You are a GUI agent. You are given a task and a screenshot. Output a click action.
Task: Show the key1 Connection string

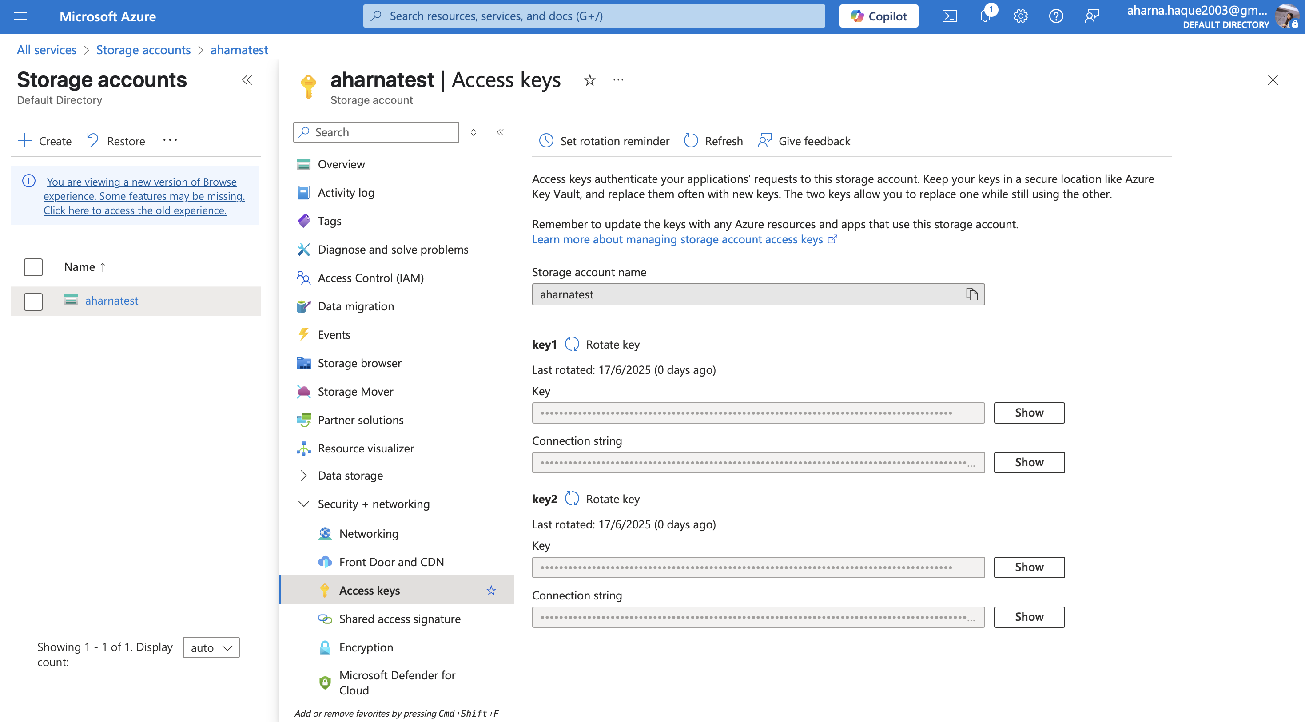(x=1029, y=462)
